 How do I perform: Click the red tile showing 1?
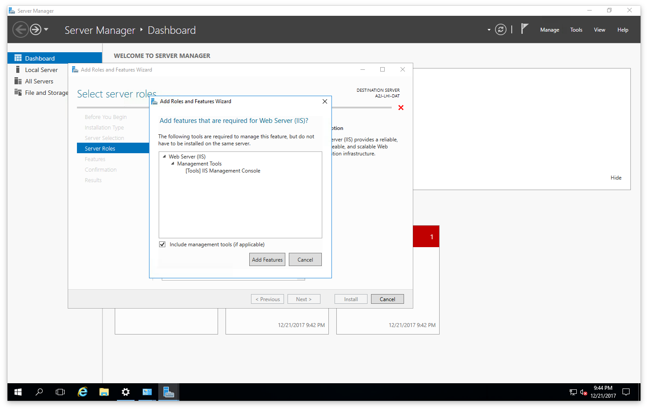click(x=426, y=237)
